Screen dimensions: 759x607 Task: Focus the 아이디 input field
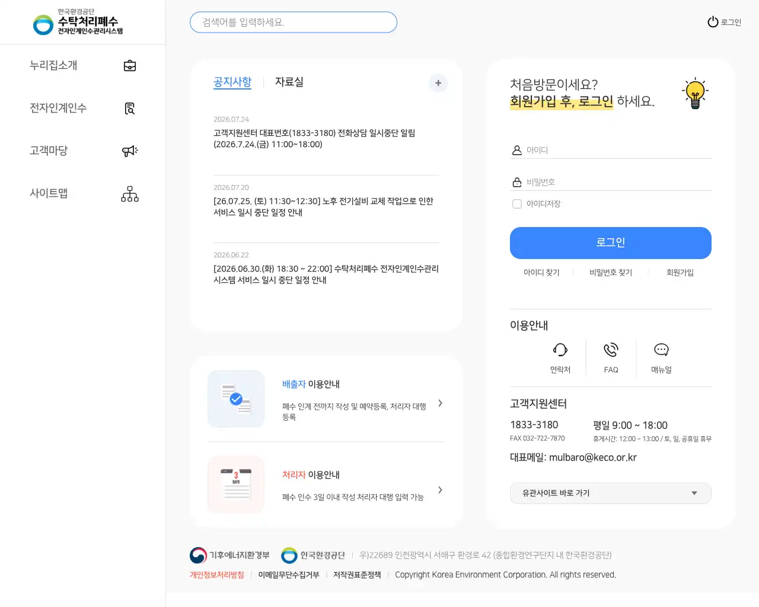(x=611, y=150)
